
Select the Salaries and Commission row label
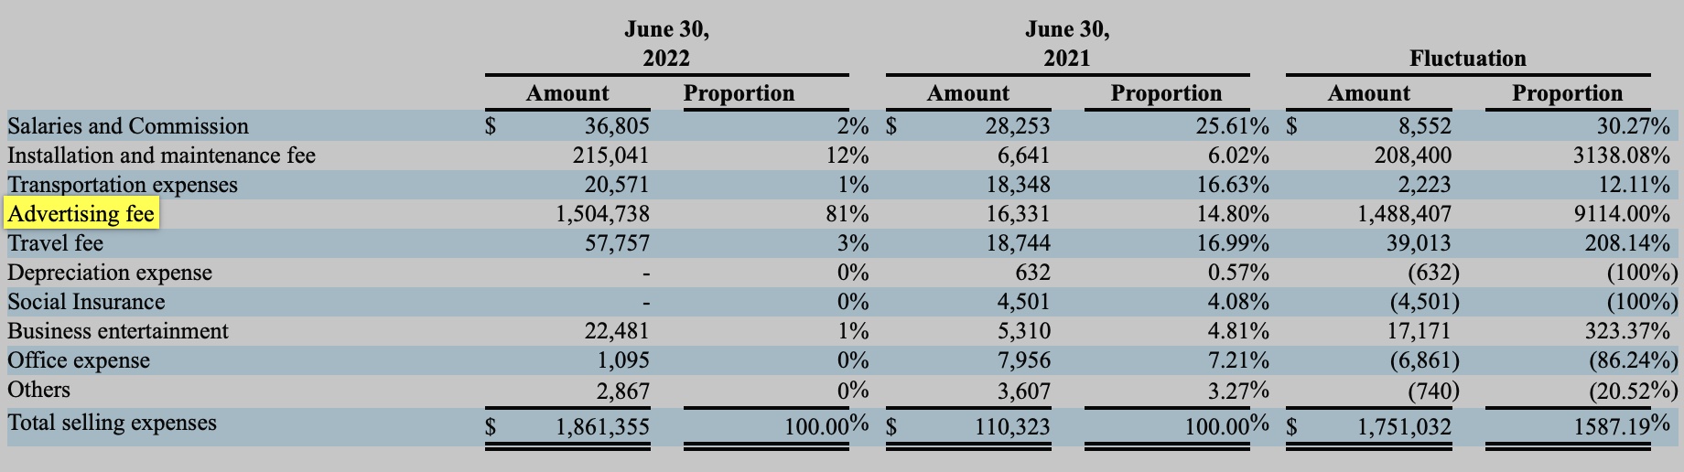coord(128,126)
